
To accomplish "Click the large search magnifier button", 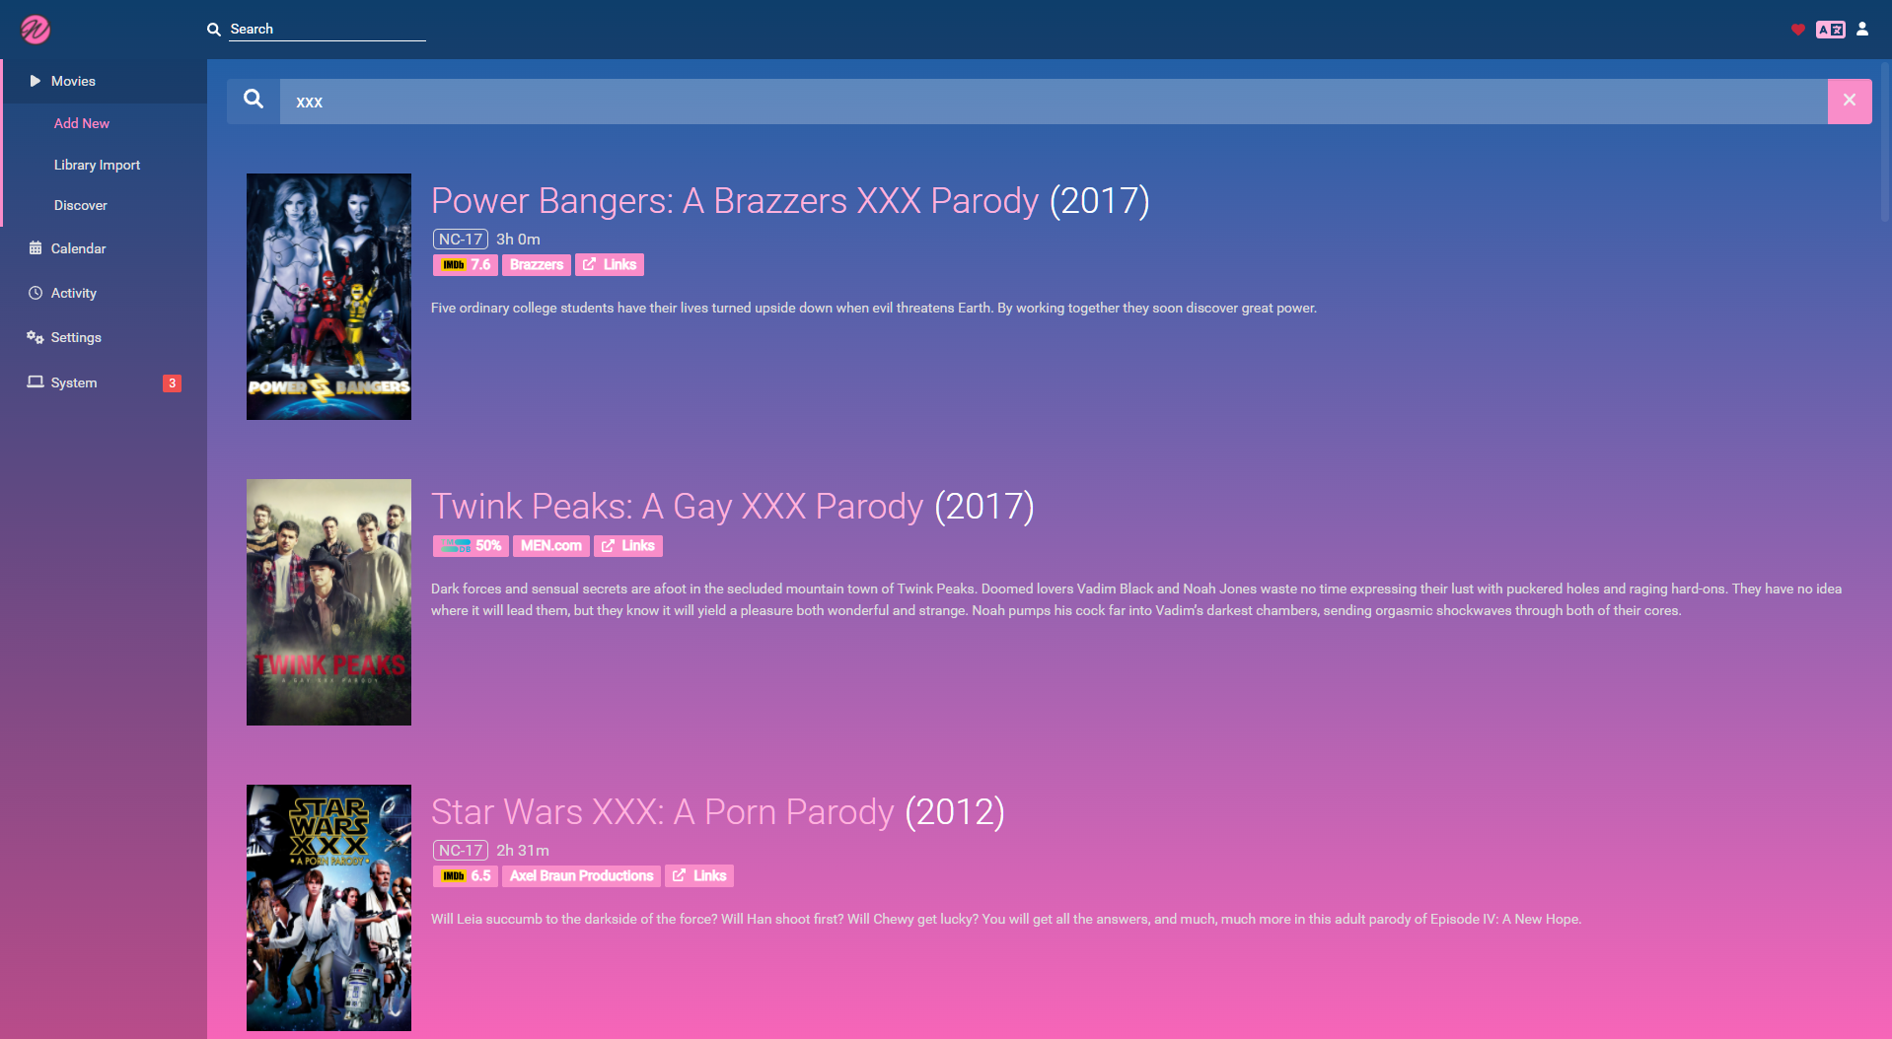I will point(254,101).
